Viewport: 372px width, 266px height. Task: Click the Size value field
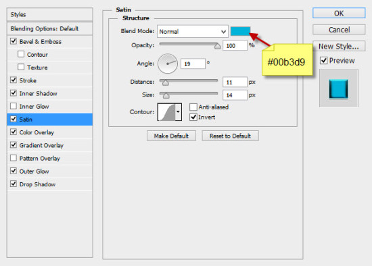235,95
